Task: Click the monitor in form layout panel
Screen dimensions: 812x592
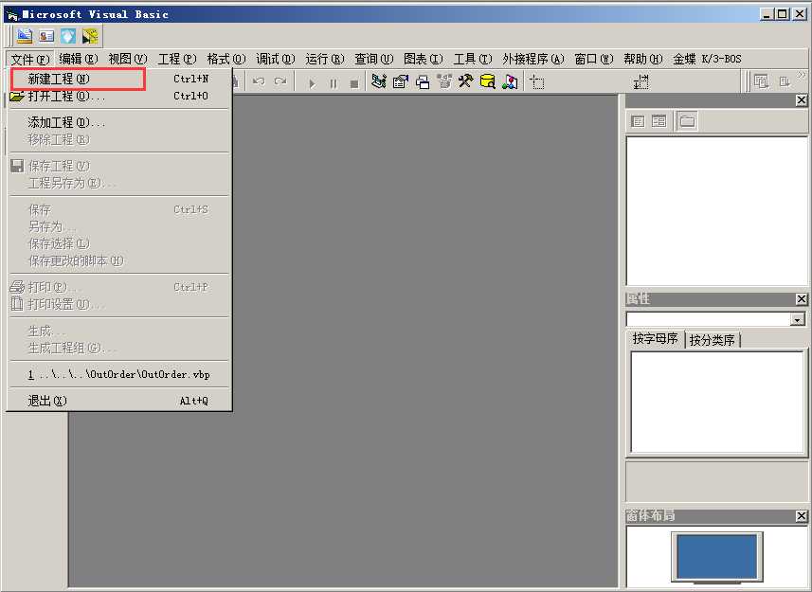Action: (x=716, y=557)
